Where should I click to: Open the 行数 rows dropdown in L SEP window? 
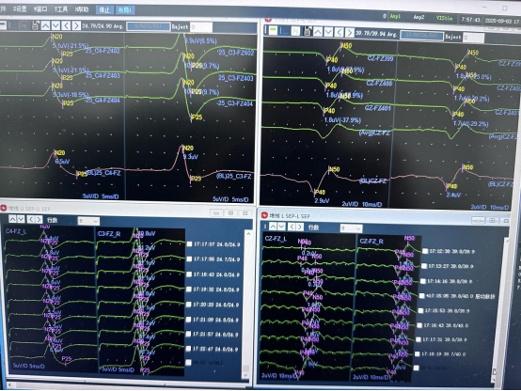[x=351, y=228]
